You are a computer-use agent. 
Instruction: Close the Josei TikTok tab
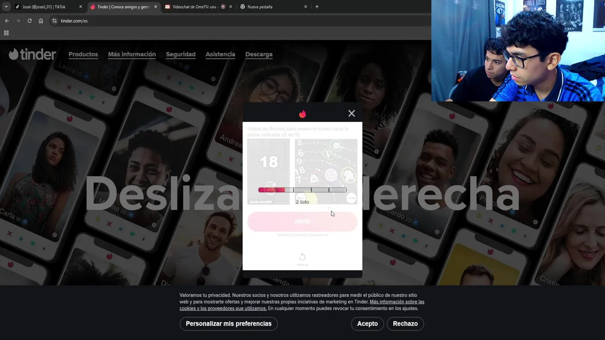click(80, 7)
